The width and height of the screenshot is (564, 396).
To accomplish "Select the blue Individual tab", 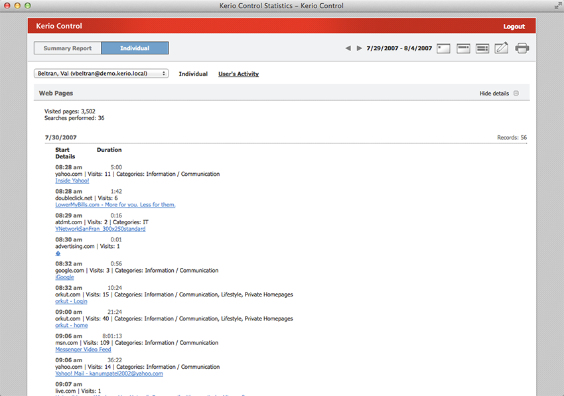I will tap(135, 48).
